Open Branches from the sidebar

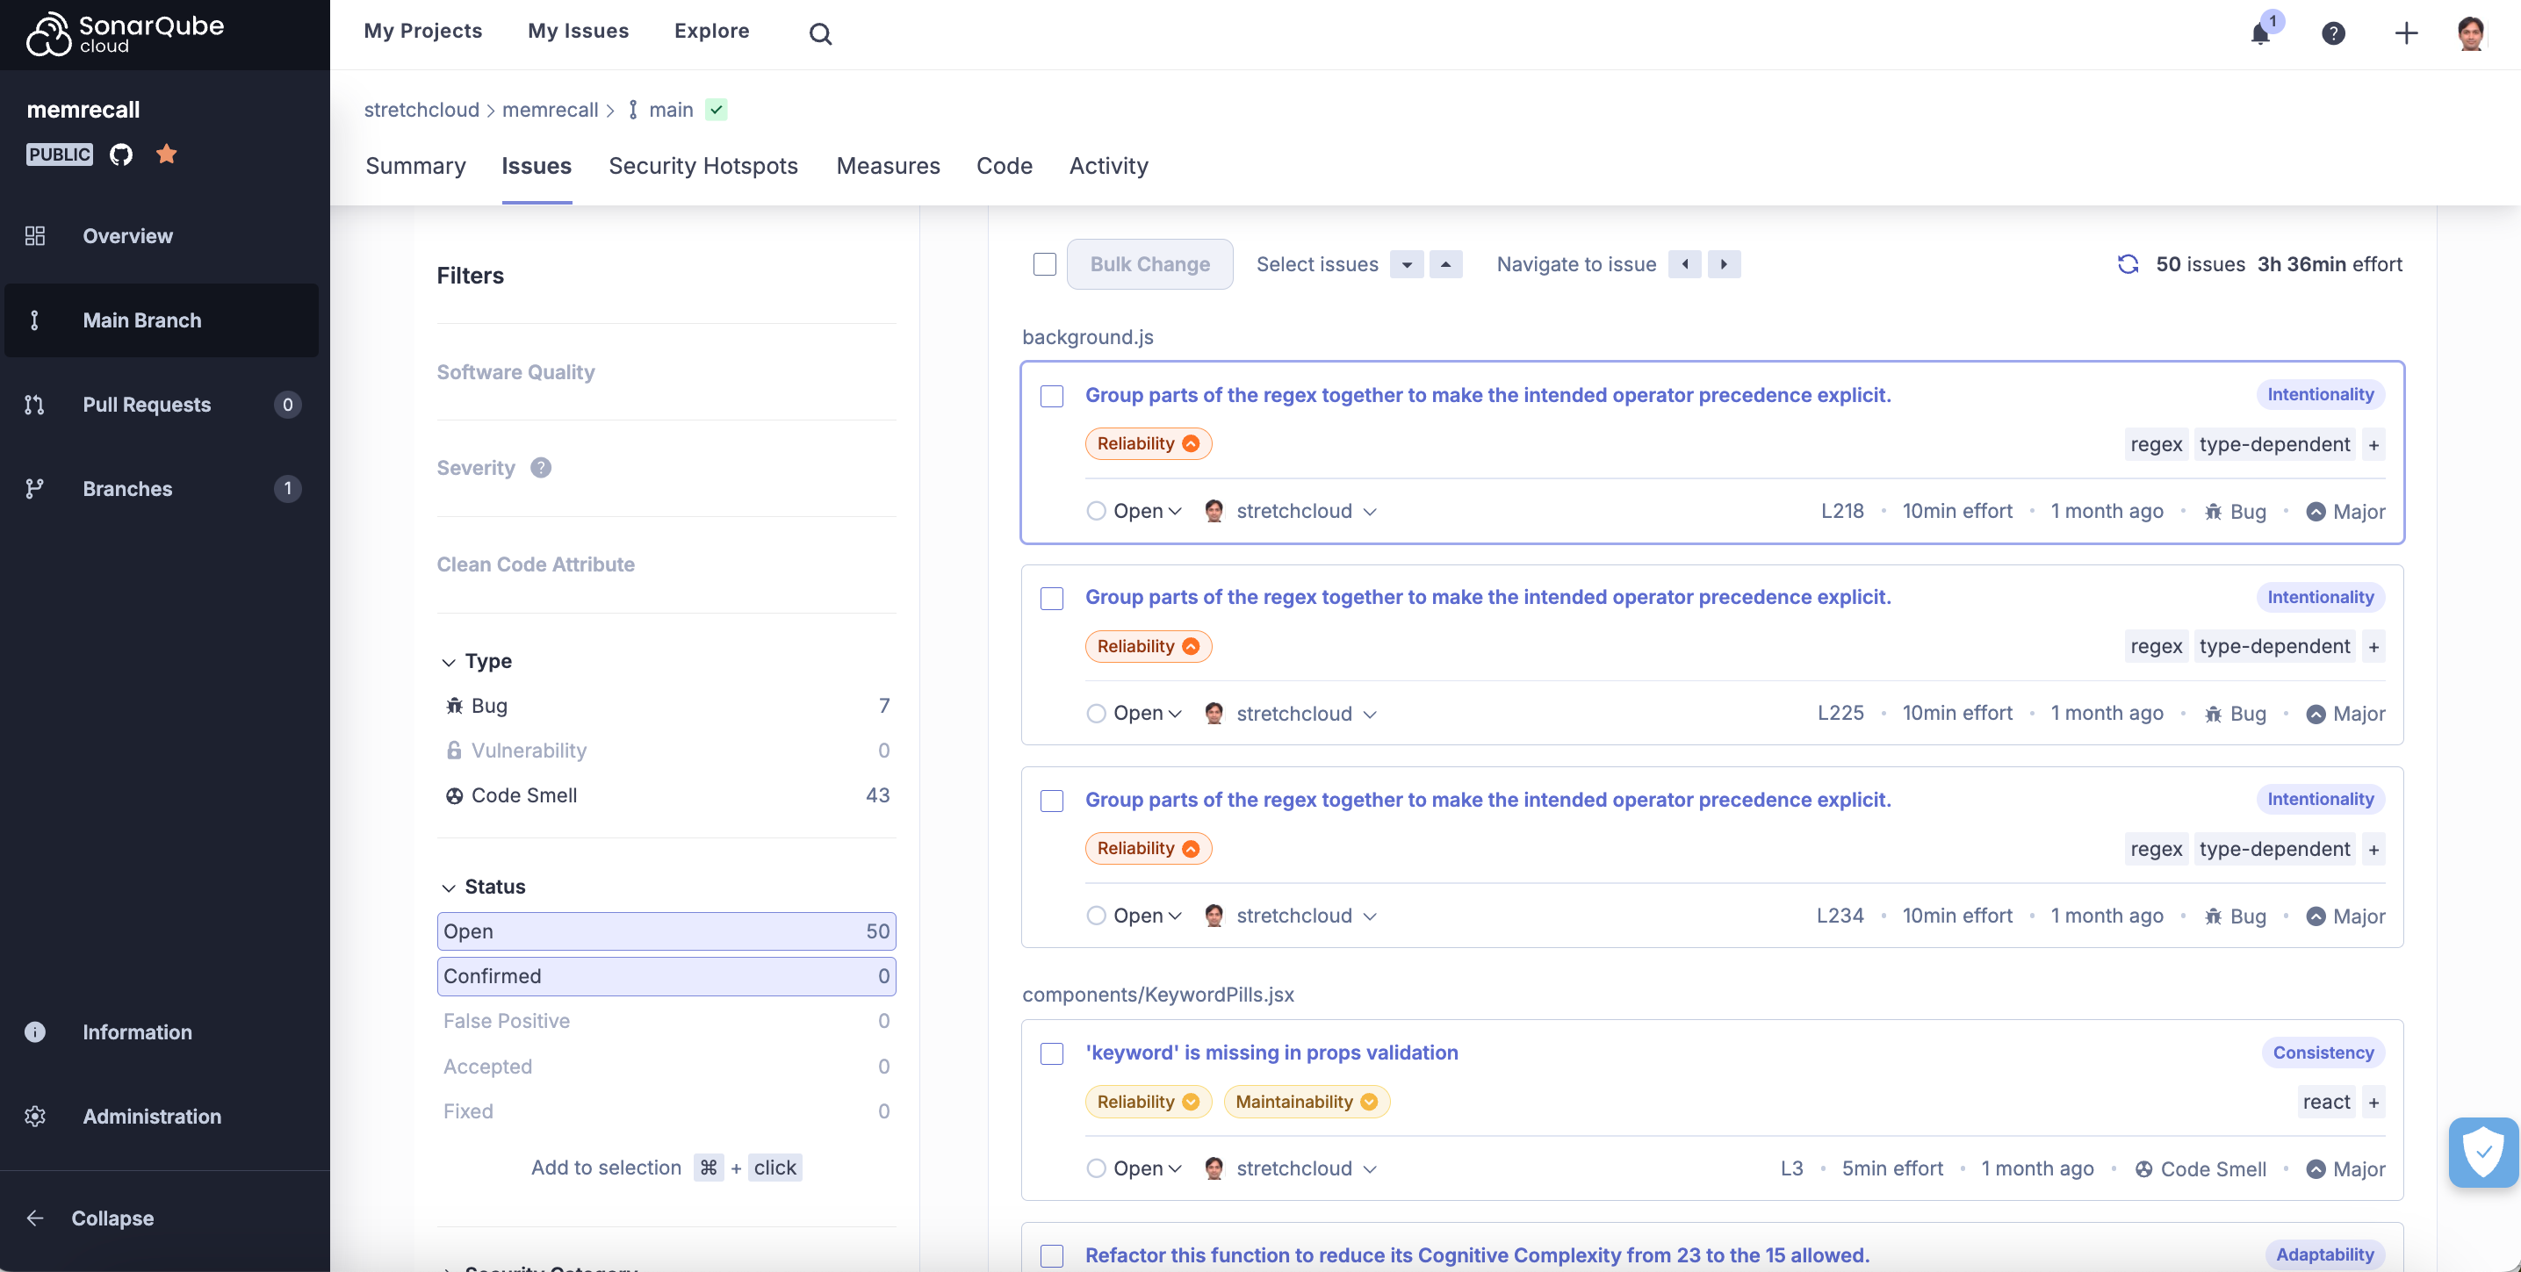[x=127, y=488]
